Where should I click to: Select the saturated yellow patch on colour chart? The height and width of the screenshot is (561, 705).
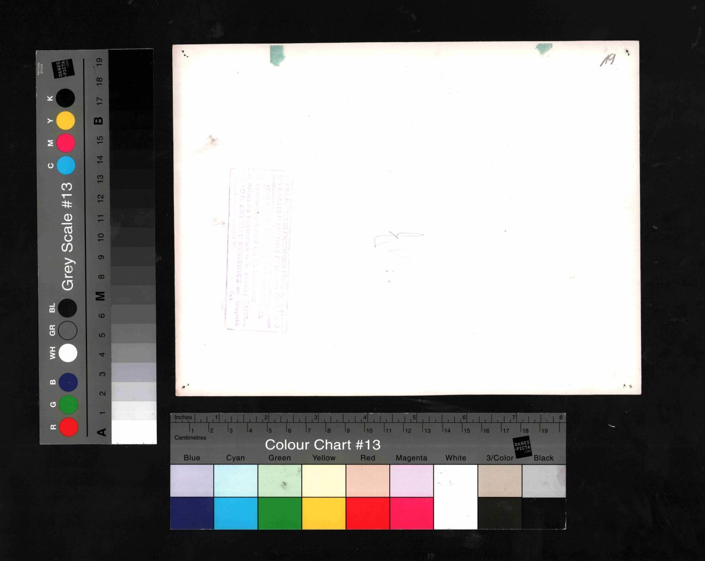click(324, 513)
